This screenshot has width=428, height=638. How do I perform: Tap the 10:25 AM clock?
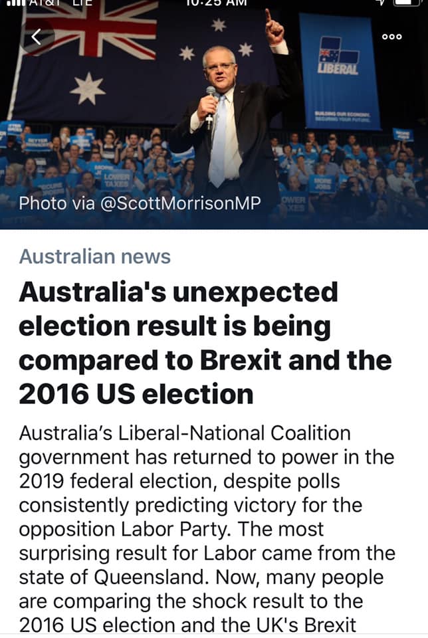[x=215, y=3]
